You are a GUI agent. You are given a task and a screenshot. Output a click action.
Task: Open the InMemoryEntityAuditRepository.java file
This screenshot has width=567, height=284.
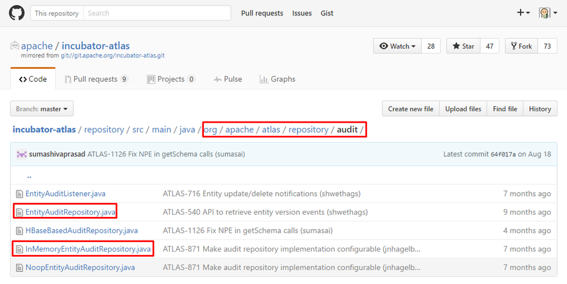coord(88,249)
